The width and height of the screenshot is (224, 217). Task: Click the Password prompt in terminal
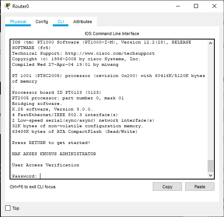pos(24,176)
